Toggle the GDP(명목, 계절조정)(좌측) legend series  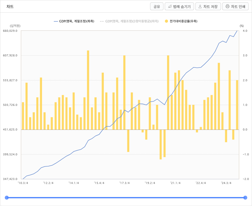coord(74,21)
